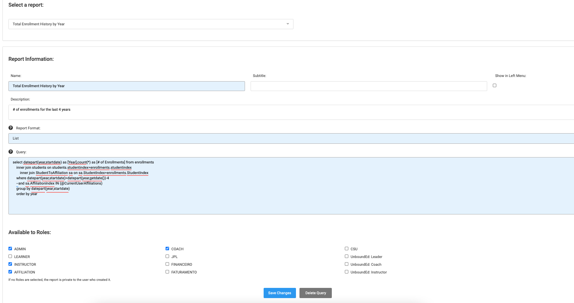Uncheck the ADMIN role checkbox
Viewport: 574px width, 303px height.
(x=10, y=249)
